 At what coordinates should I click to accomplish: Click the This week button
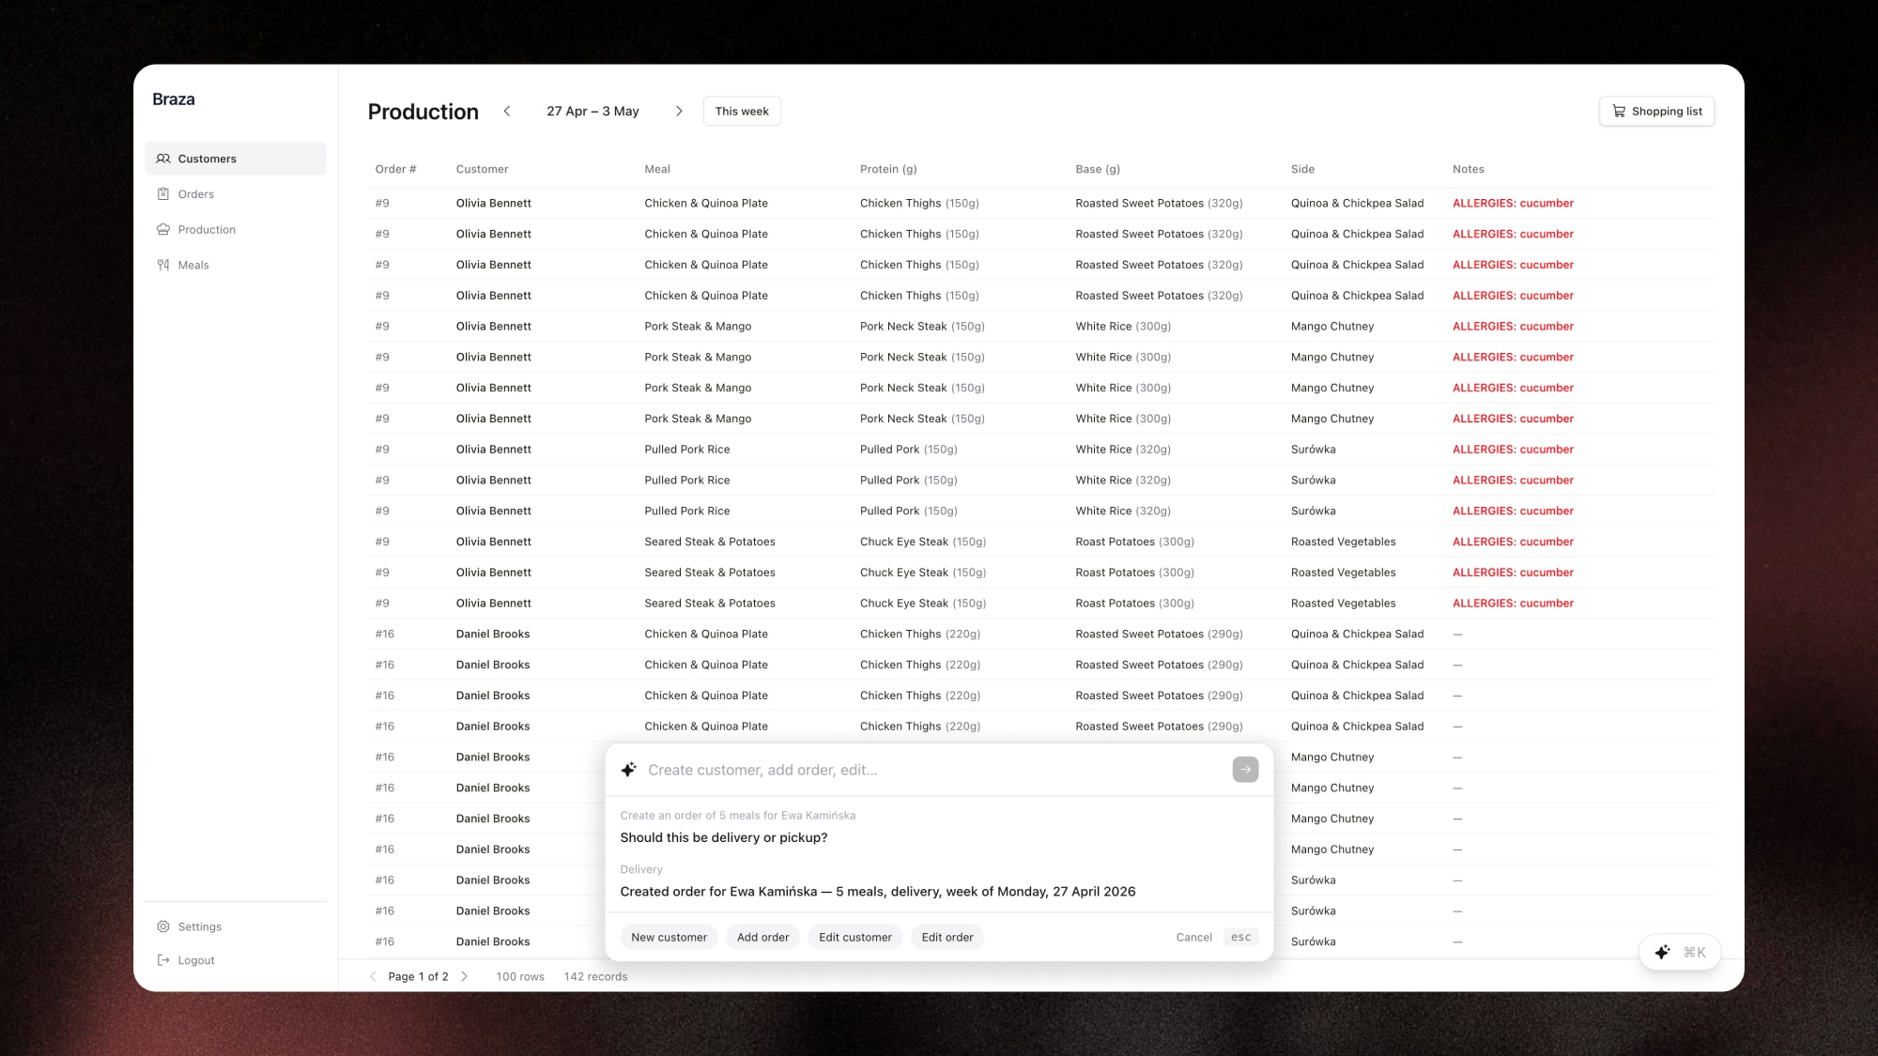pyautogui.click(x=742, y=111)
